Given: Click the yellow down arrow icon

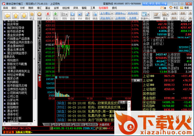Looking at the screenshot, I should click(24, 16).
